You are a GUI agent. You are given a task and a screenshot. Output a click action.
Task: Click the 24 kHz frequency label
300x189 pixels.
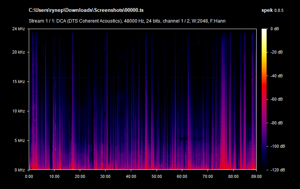click(18, 29)
